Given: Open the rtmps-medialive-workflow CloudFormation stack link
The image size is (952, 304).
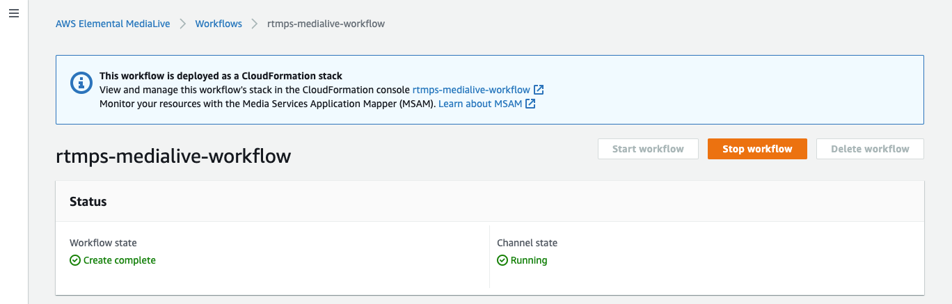Looking at the screenshot, I should point(471,90).
